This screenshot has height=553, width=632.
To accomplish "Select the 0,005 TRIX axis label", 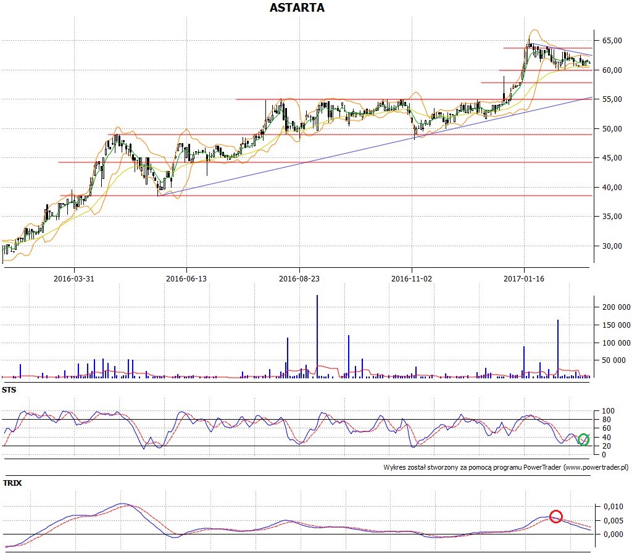I will [x=613, y=521].
